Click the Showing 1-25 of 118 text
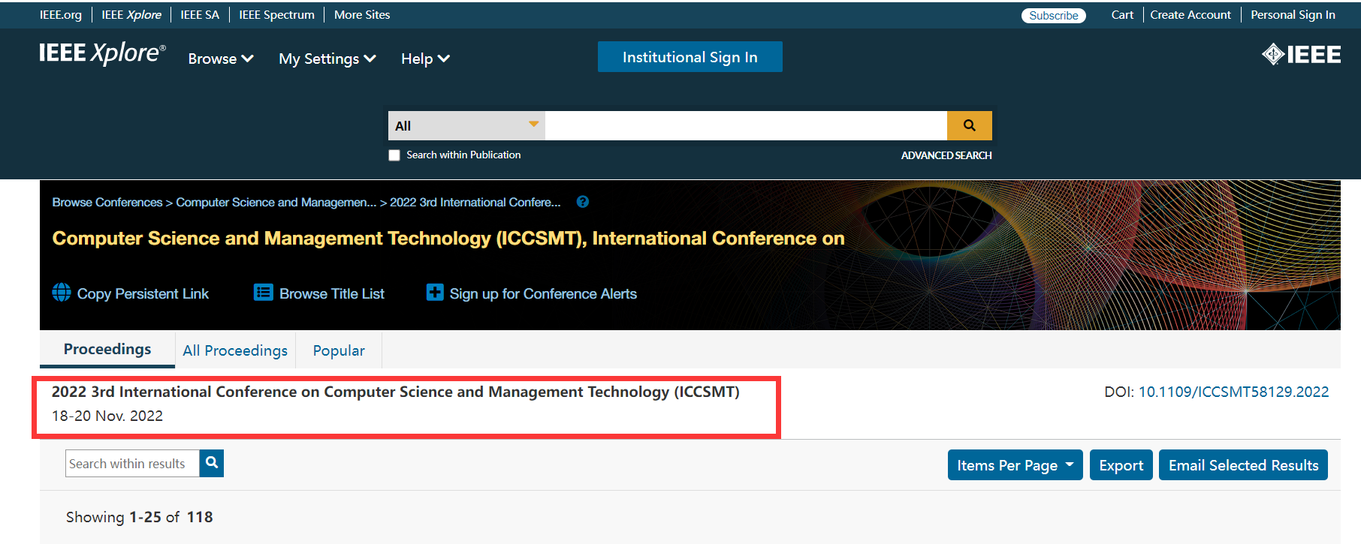This screenshot has width=1361, height=544. point(140,517)
